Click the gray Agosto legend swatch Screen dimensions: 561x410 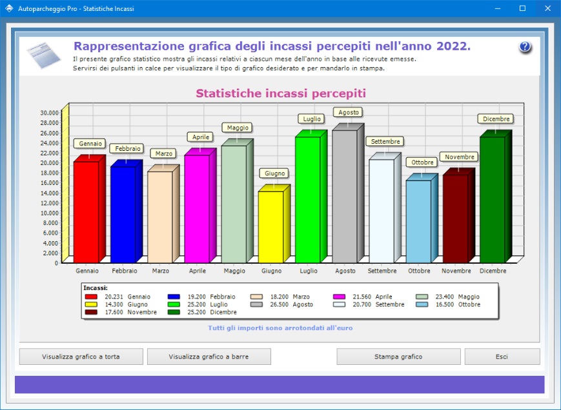tap(256, 305)
